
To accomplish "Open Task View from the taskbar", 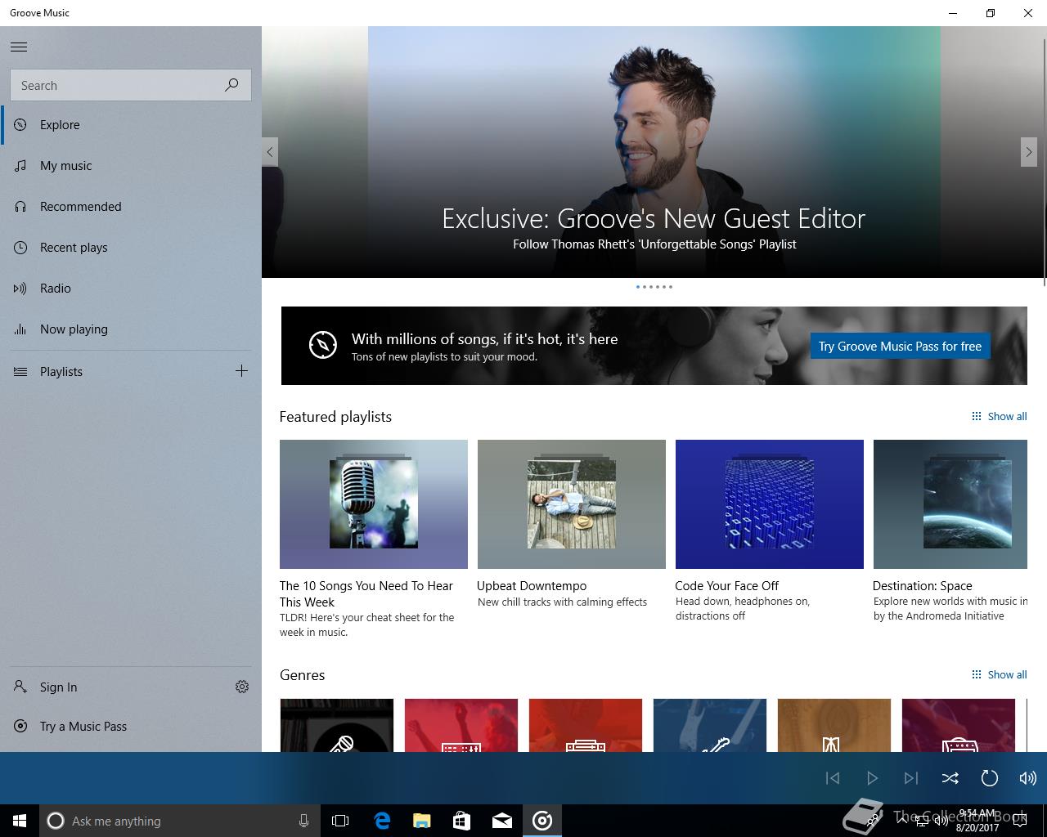I will (340, 821).
